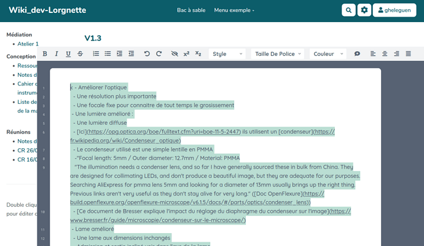Viewport: 424px width, 246px height.
Task: Open the settings gear in header
Action: click(364, 10)
